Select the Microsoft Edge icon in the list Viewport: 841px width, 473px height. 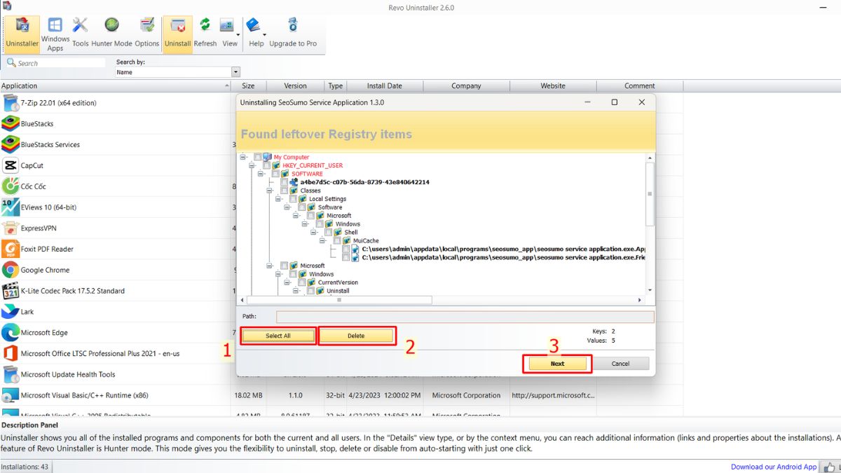11,333
